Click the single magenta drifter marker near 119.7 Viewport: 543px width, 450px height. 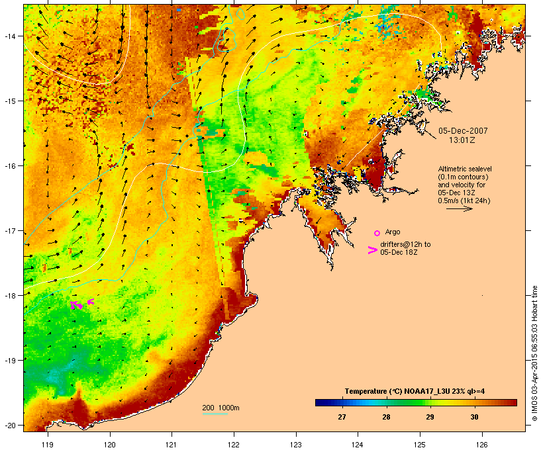[x=91, y=302]
